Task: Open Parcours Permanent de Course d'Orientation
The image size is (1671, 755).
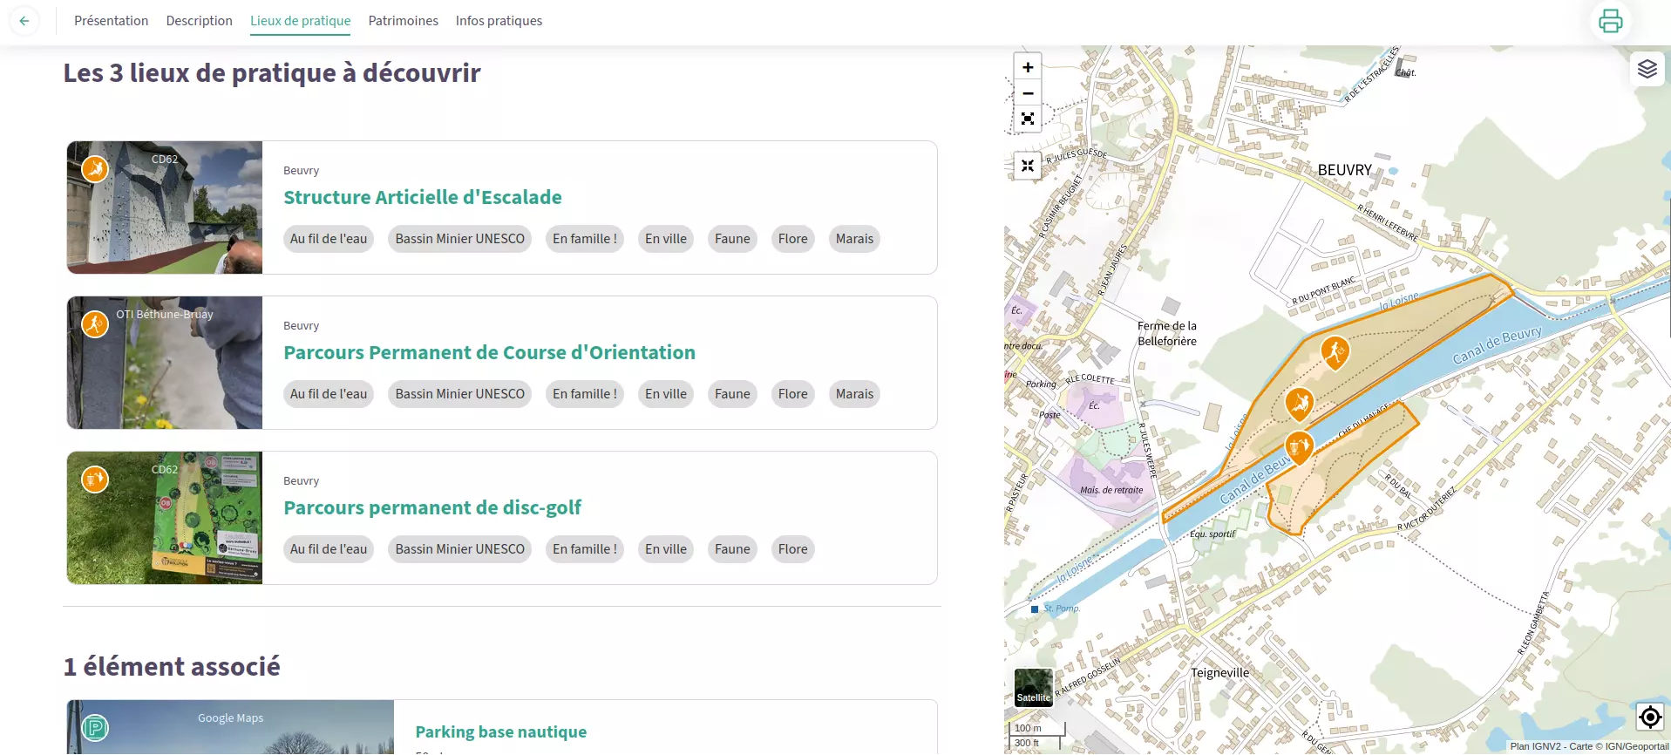Action: (x=489, y=352)
